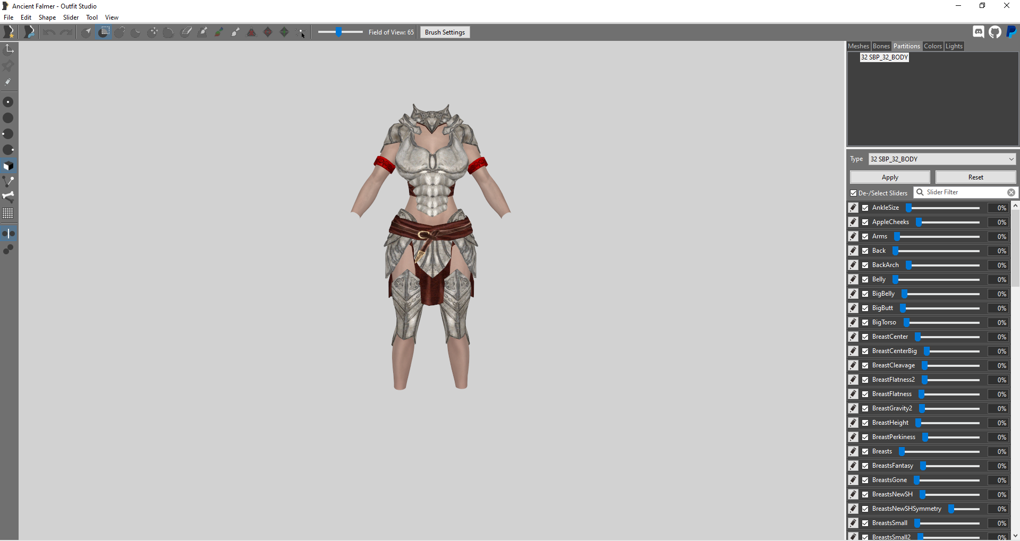1020x541 pixels.
Task: Toggle wireframe grid display icon
Action: (x=8, y=213)
